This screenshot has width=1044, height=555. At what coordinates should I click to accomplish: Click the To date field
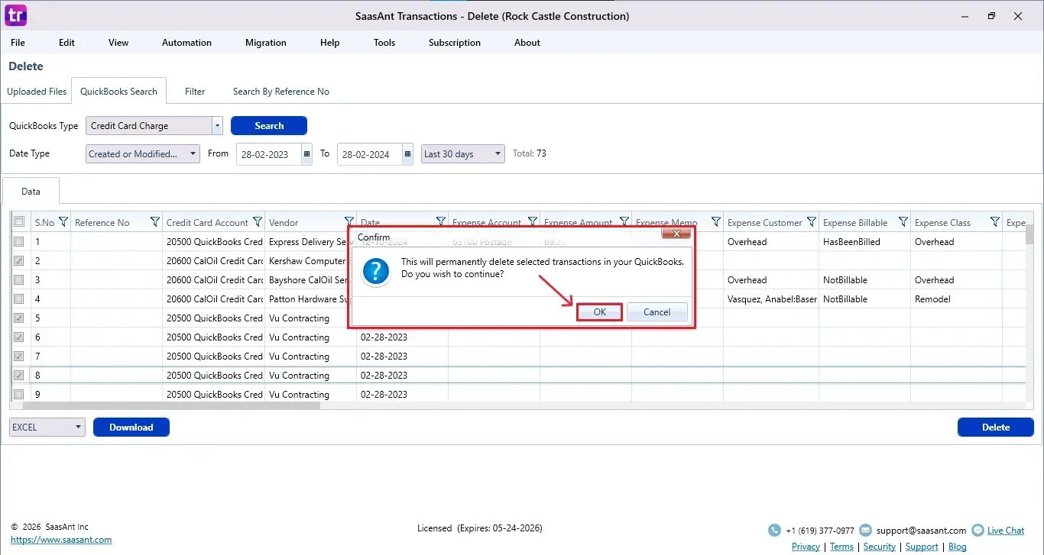click(x=369, y=153)
